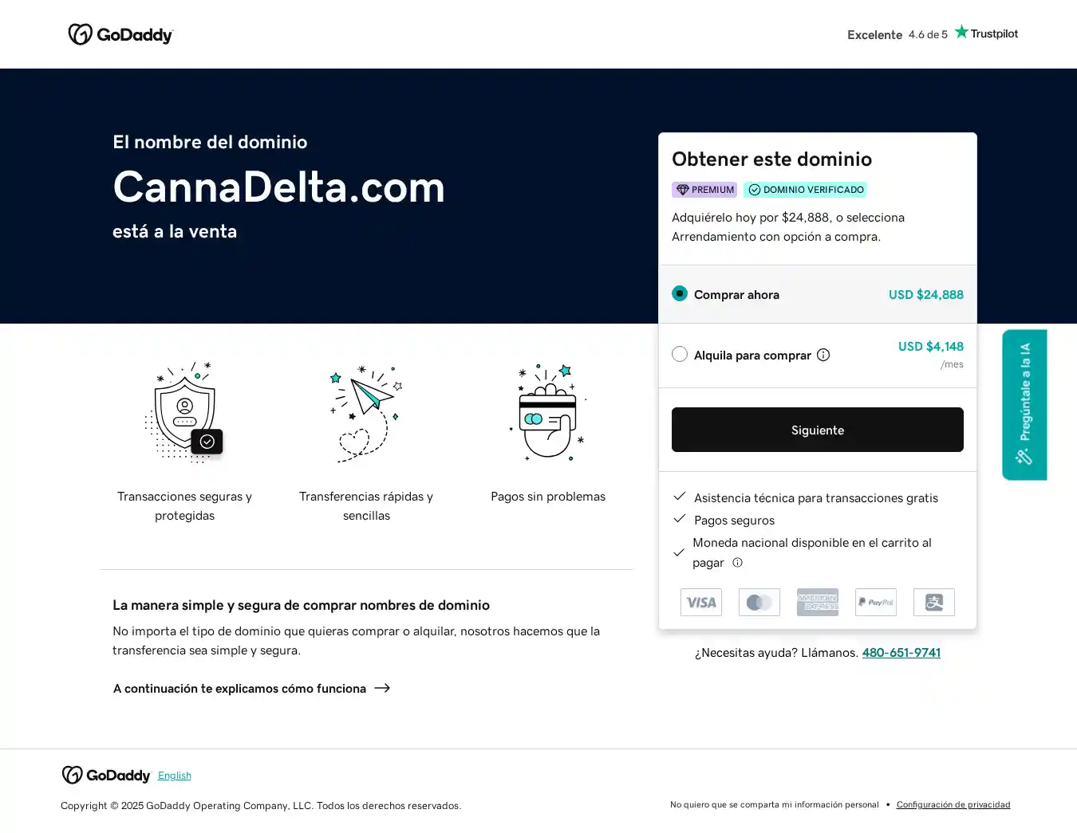This screenshot has height=833, width=1077.
Task: Click the Alipay payment icon
Action: pos(934,603)
